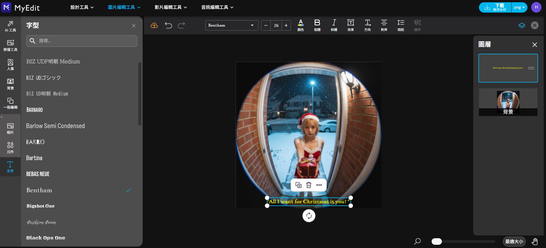Open the text 方向 direction options
The width and height of the screenshot is (546, 248).
pyautogui.click(x=367, y=25)
